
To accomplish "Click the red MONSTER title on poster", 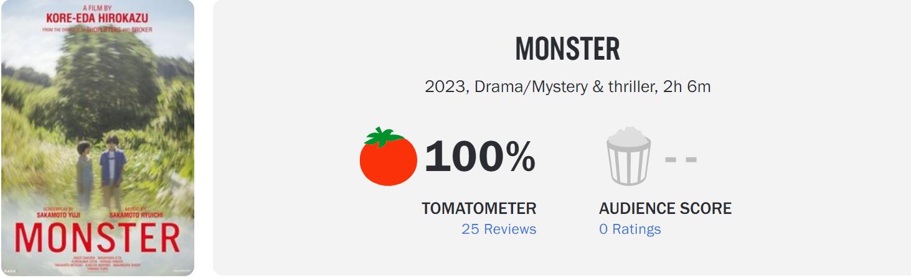I will coord(97,238).
